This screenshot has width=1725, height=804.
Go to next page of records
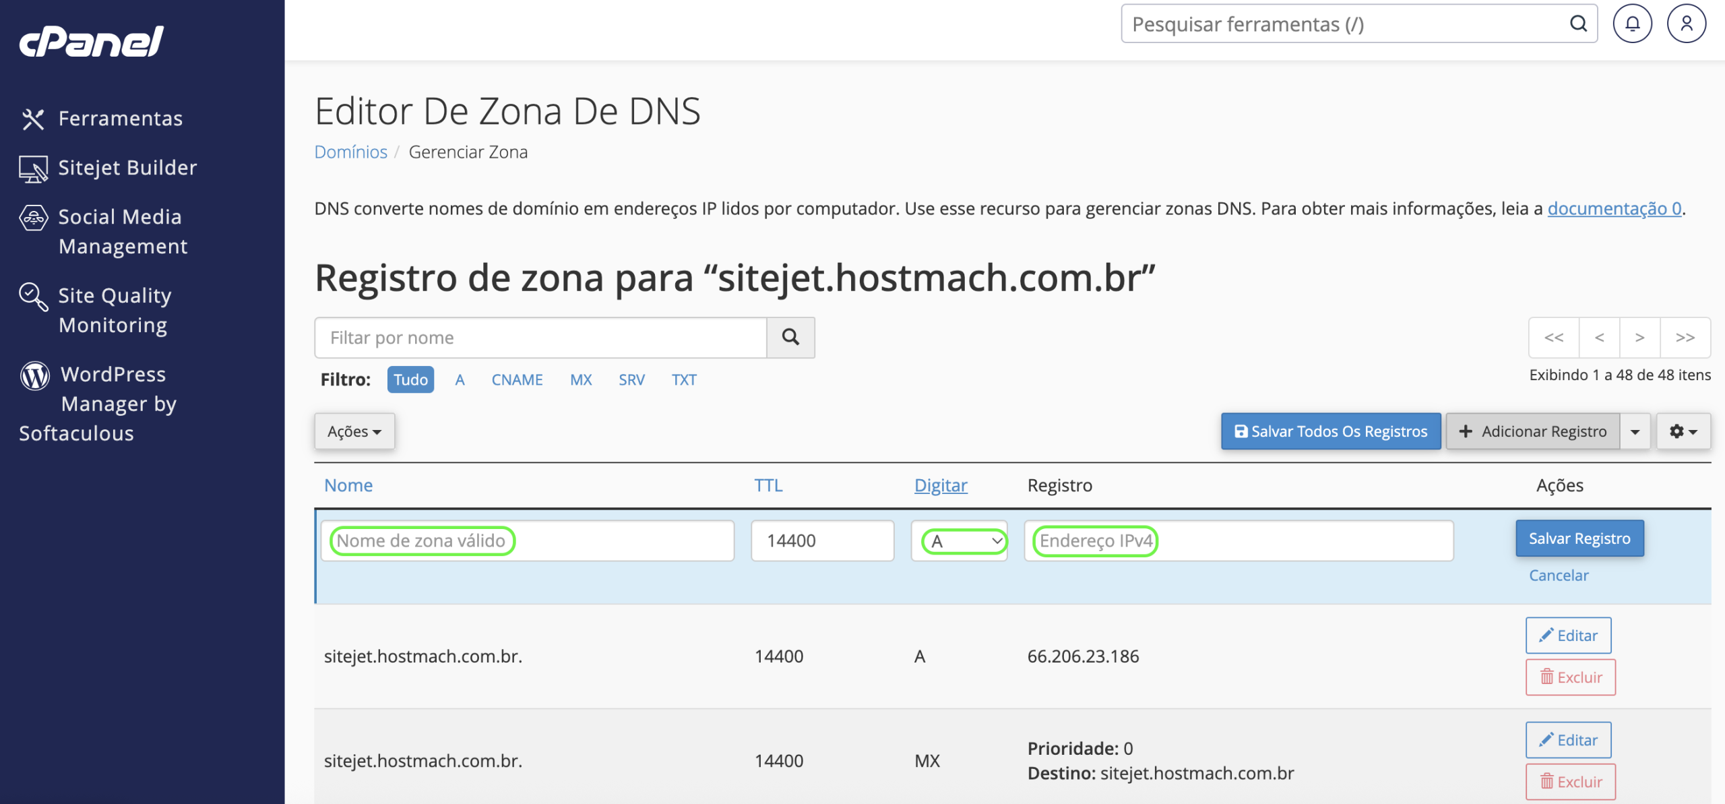tap(1639, 337)
